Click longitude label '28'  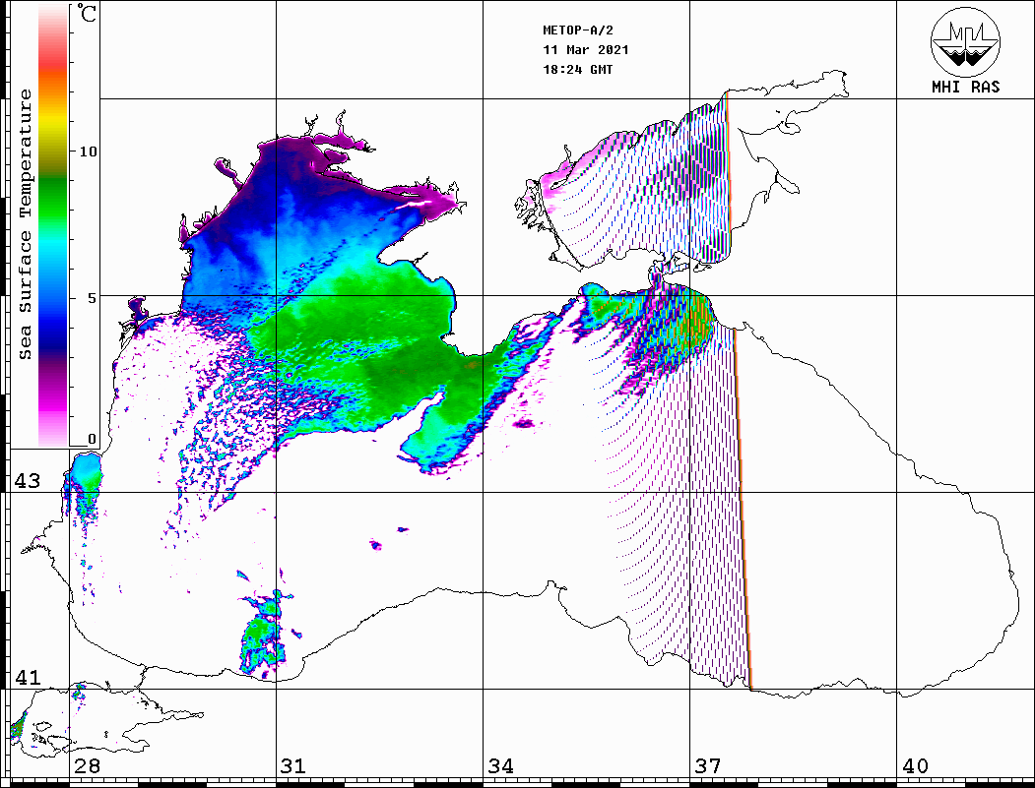tap(87, 766)
